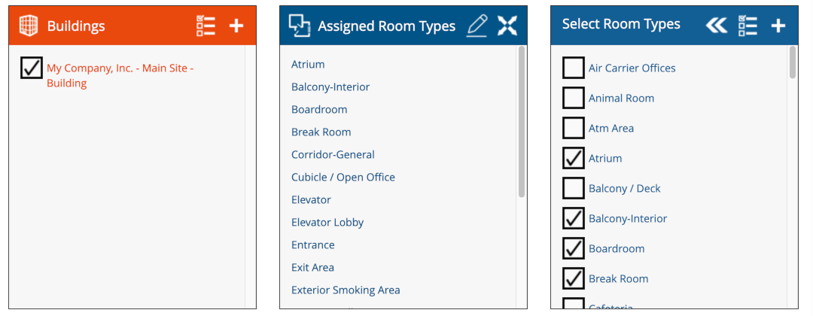
Task: Click the Assigned Room Types panel icon
Action: pos(300,26)
